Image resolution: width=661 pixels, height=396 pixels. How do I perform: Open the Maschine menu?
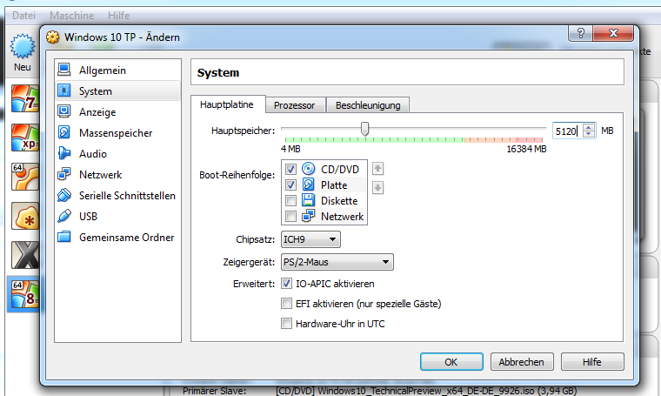72,16
